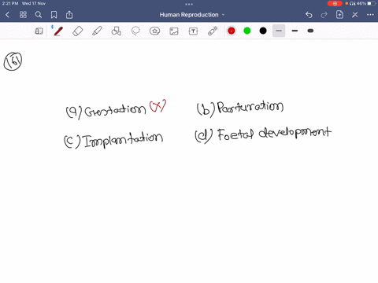Select the Text box tool

(x=193, y=31)
